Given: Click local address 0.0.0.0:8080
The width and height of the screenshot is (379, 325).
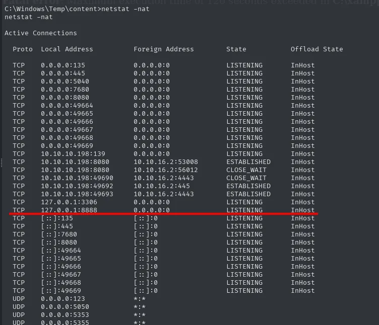Looking at the screenshot, I should coord(65,98).
